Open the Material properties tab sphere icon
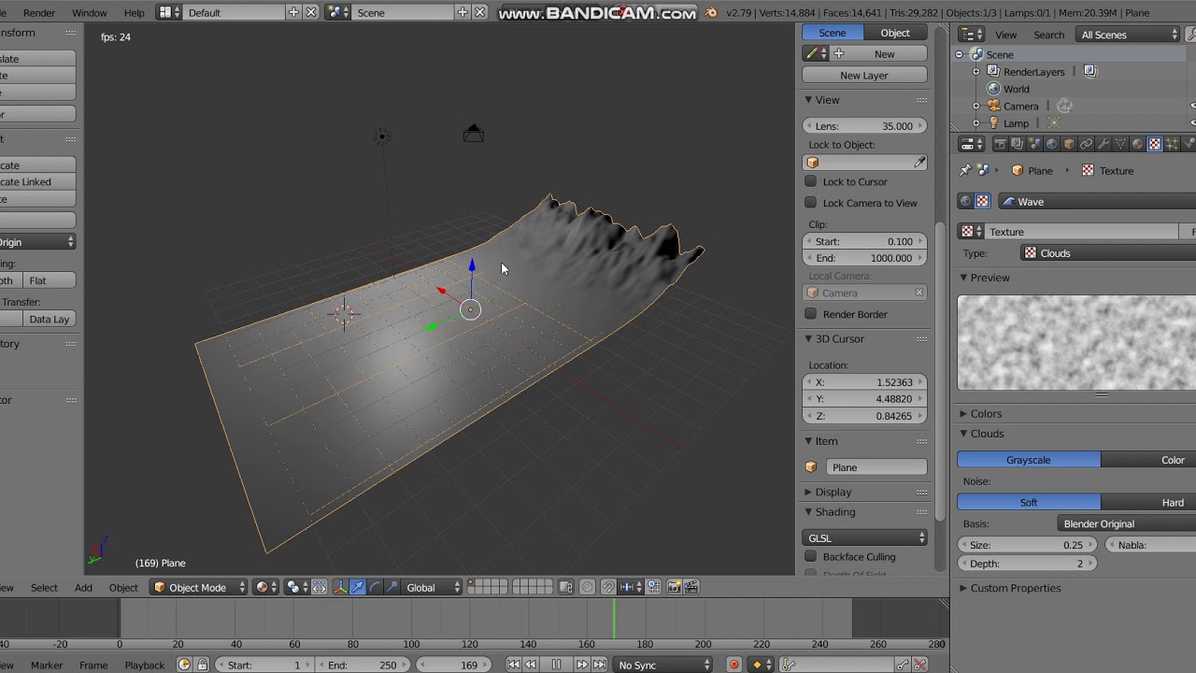 click(1137, 144)
